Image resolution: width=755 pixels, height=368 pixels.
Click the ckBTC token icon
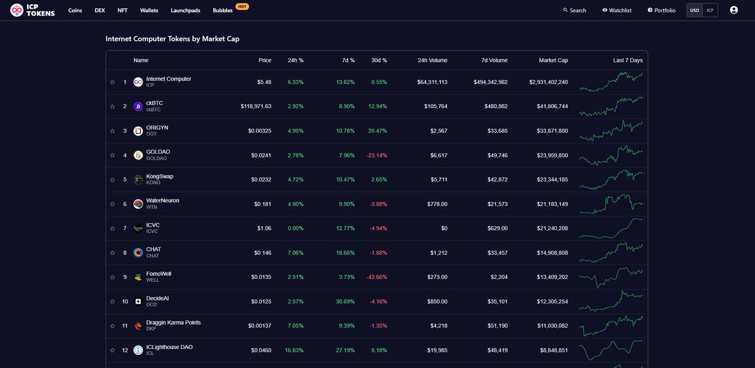[x=138, y=106]
